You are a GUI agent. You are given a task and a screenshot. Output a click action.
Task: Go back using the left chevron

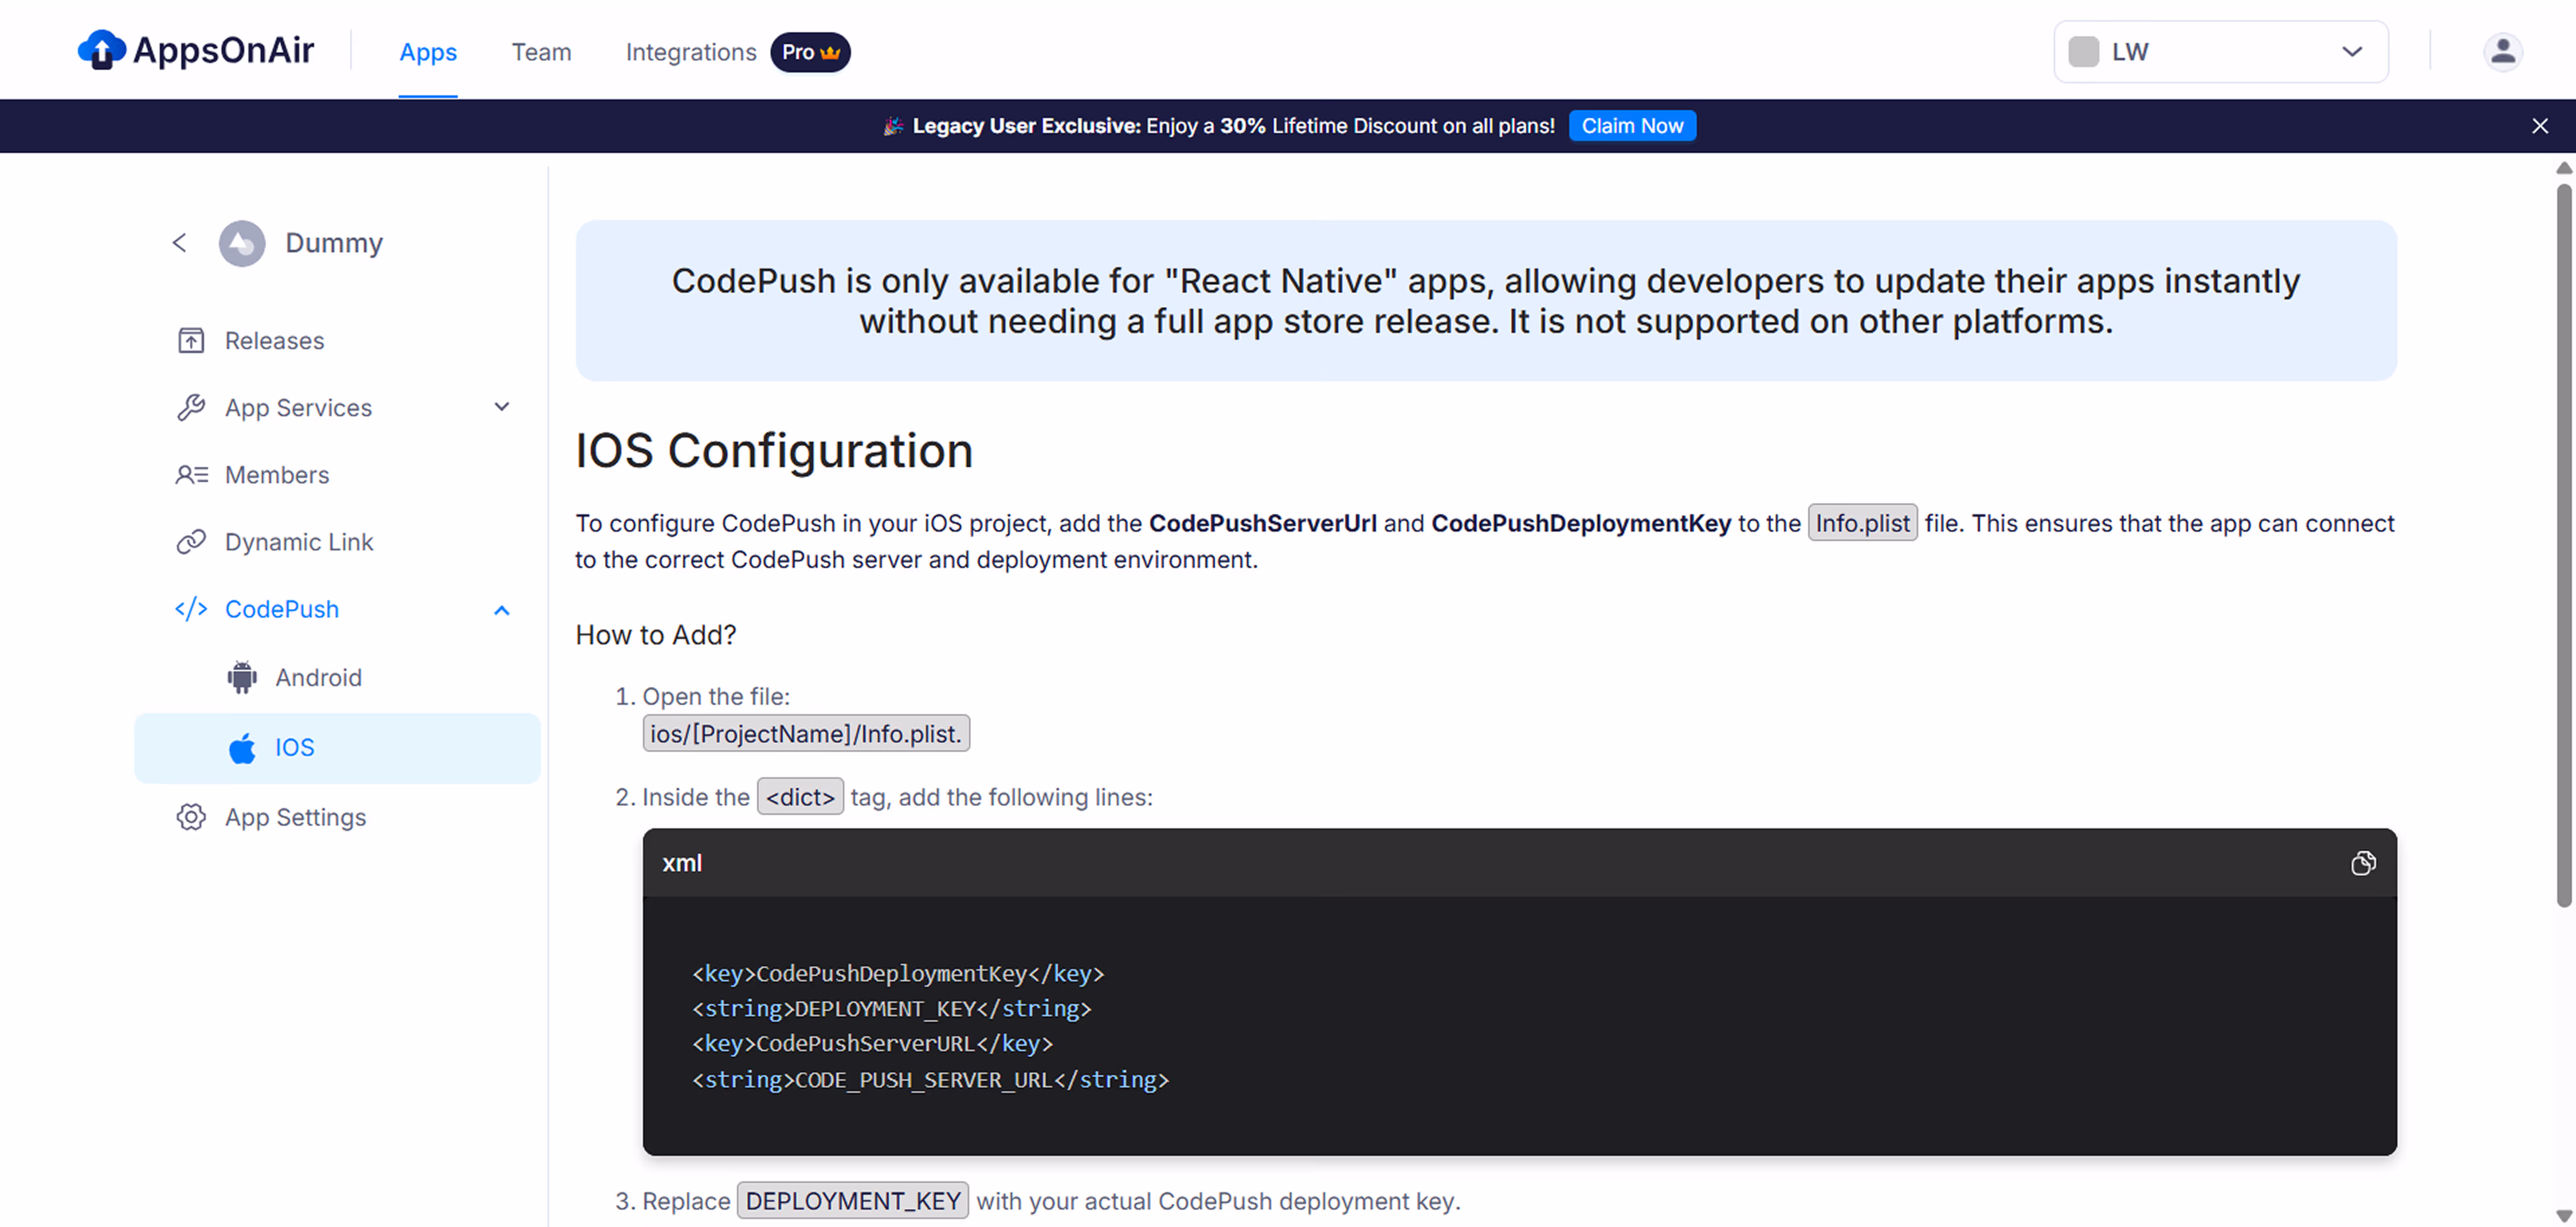point(179,243)
